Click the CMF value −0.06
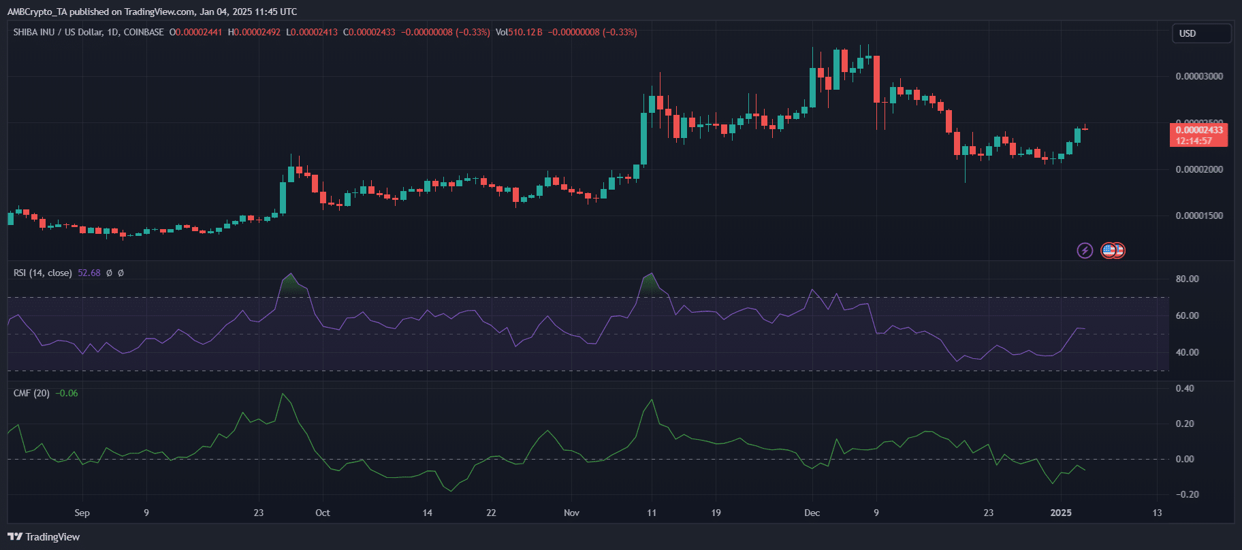 67,394
